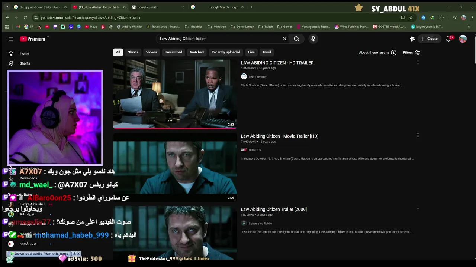Open more options for Trailer [2009] result

pos(418,209)
